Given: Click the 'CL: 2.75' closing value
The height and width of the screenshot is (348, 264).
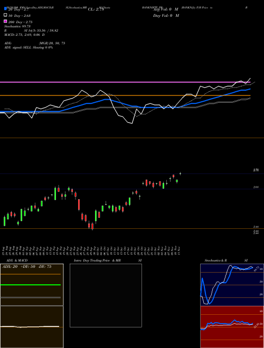Looking at the screenshot, I should [x=96, y=9].
